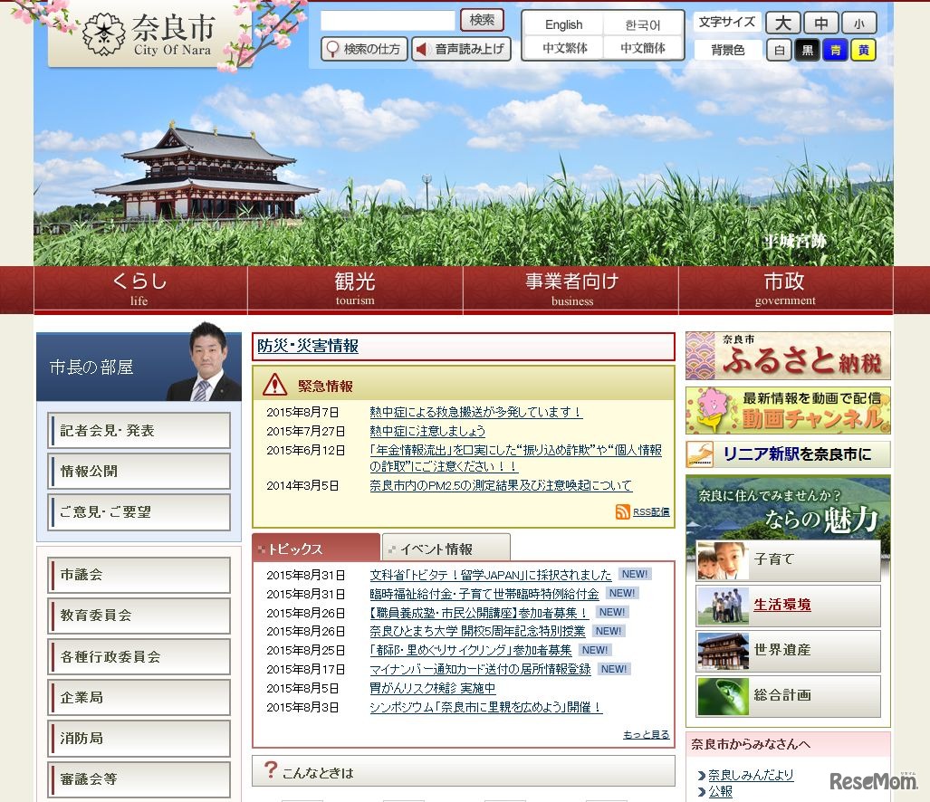Open the 防災・災害情報 heading link
930x802 pixels.
tap(308, 346)
